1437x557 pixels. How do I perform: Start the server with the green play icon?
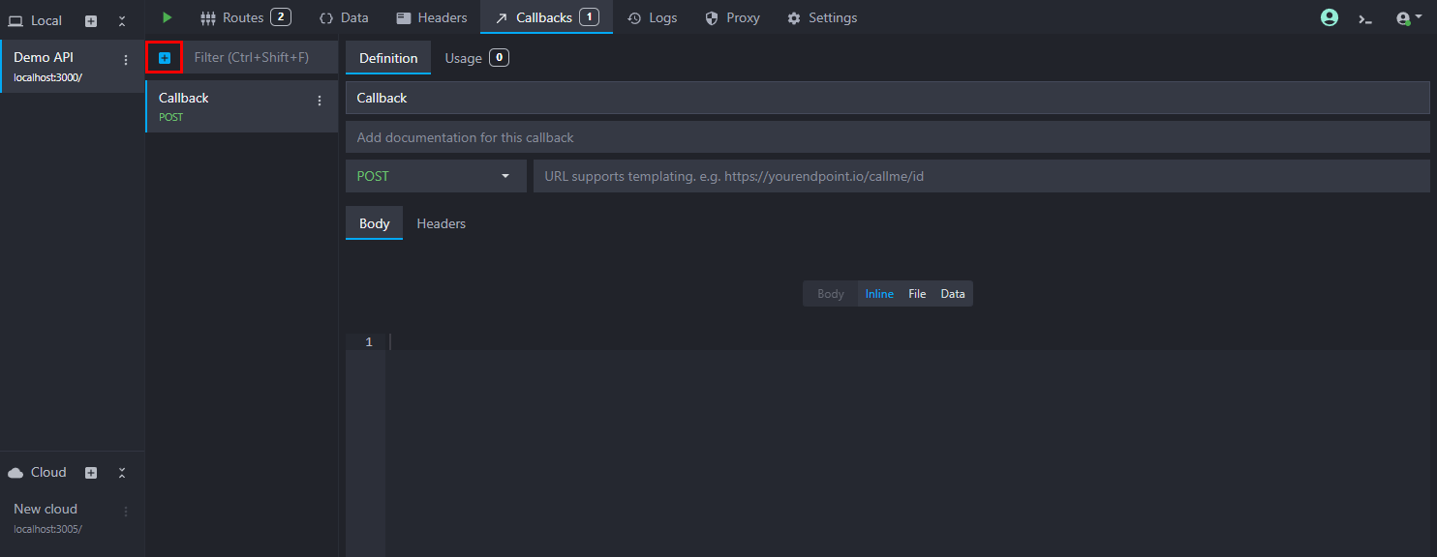pyautogui.click(x=168, y=17)
